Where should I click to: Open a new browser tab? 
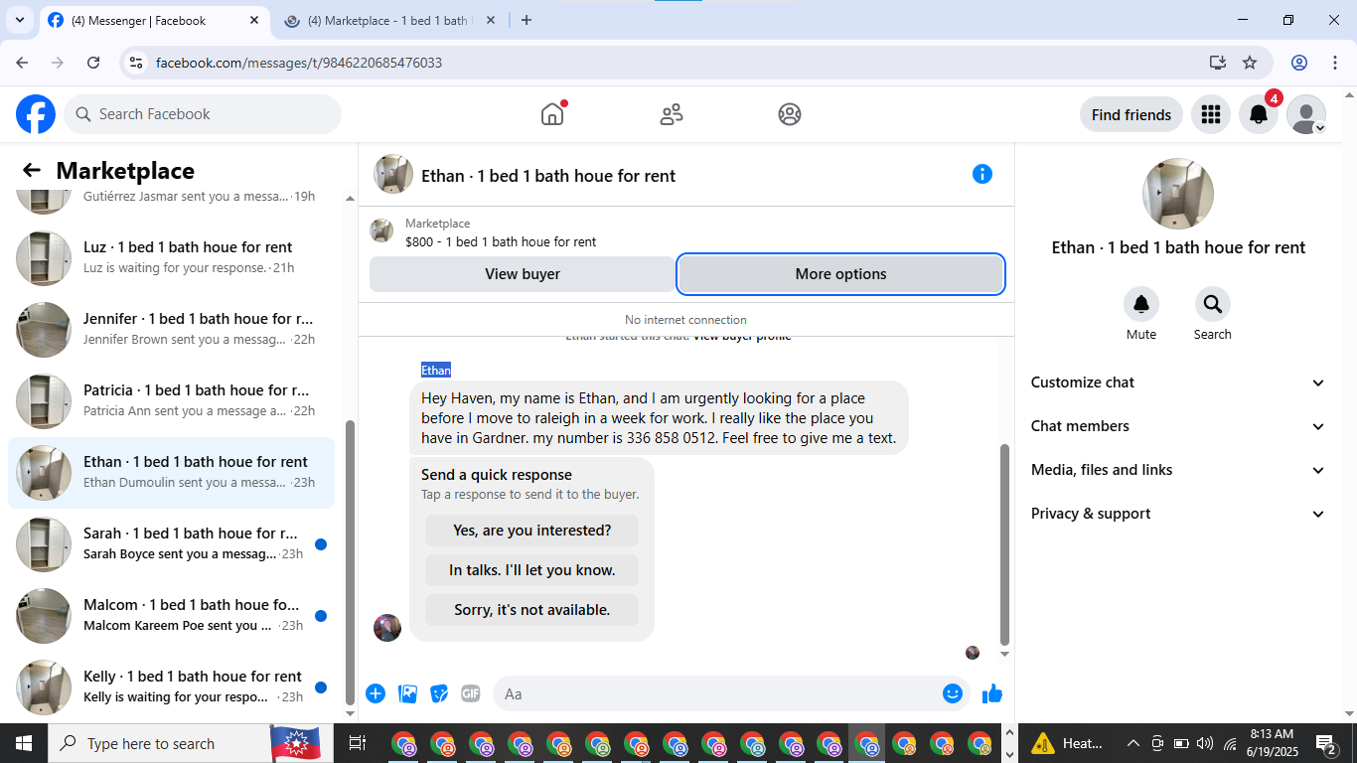[x=527, y=20]
